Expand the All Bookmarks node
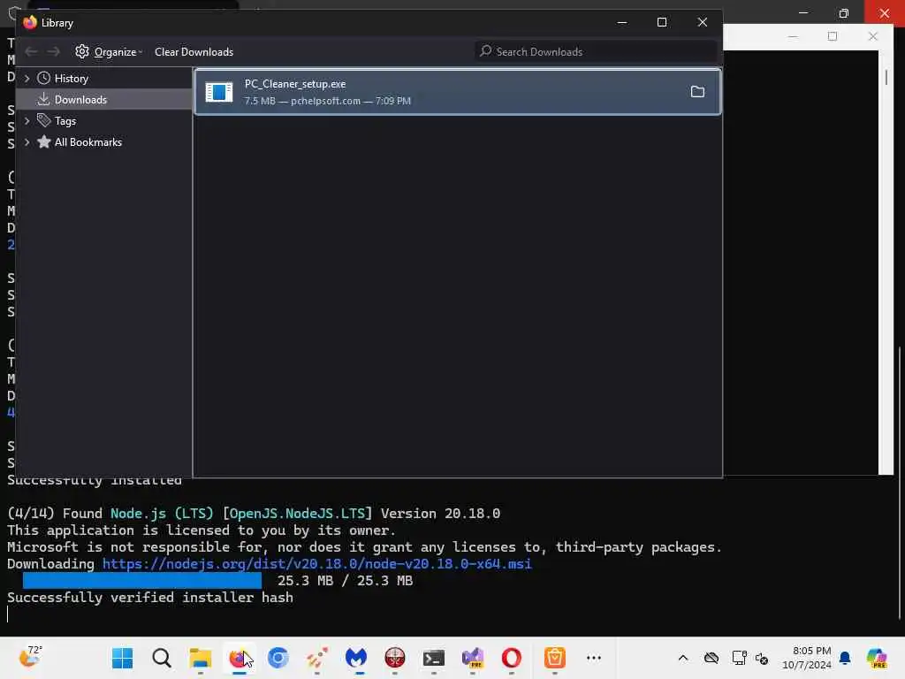905x679 pixels. (x=27, y=142)
